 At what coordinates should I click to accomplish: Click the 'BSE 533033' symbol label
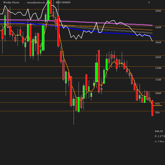tap(63, 2)
